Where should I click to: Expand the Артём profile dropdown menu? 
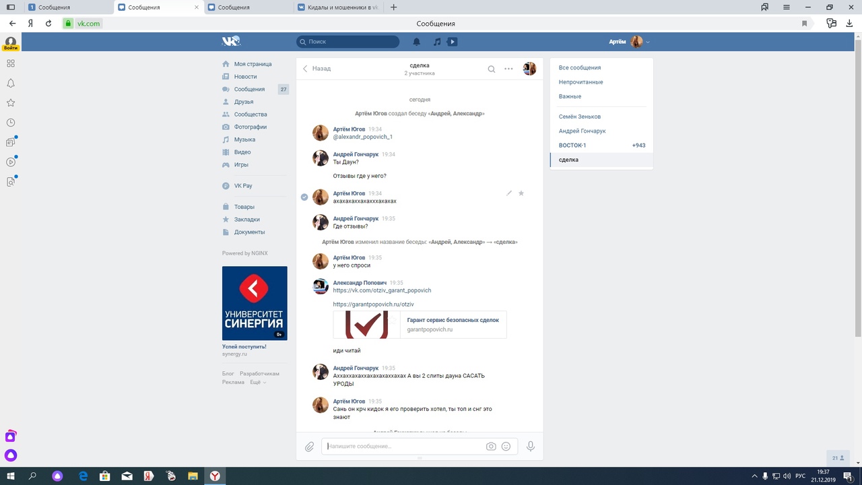(x=648, y=42)
